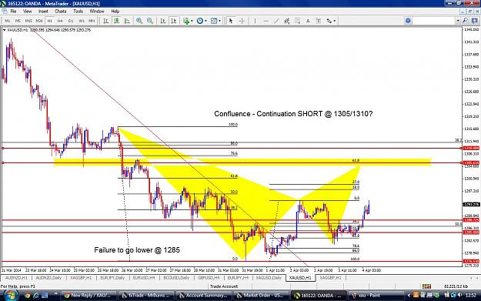Click the magnifier search button
The height and width of the screenshot is (301, 481).
pyautogui.click(x=466, y=21)
